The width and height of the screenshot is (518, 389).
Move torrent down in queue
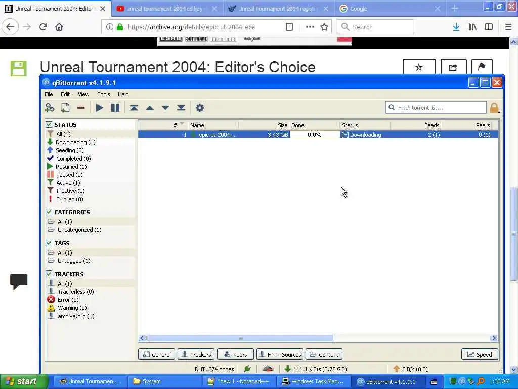[x=165, y=108]
